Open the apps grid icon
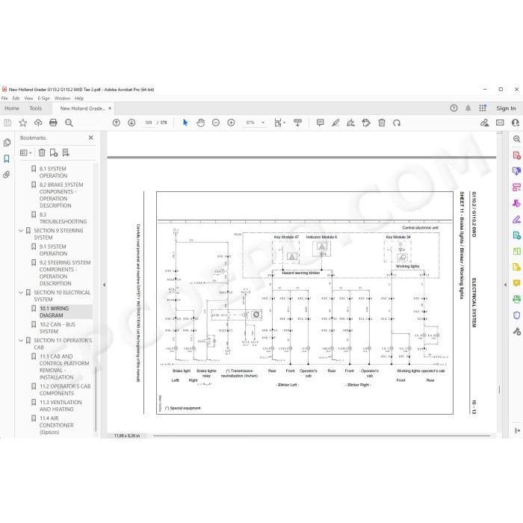Viewport: 523px width, 523px height. (483, 108)
